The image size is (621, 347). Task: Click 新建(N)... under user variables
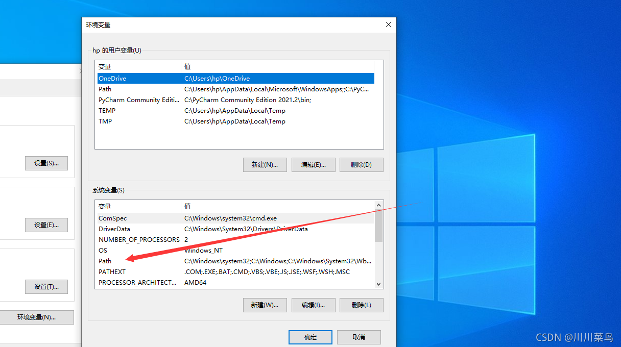coord(265,165)
